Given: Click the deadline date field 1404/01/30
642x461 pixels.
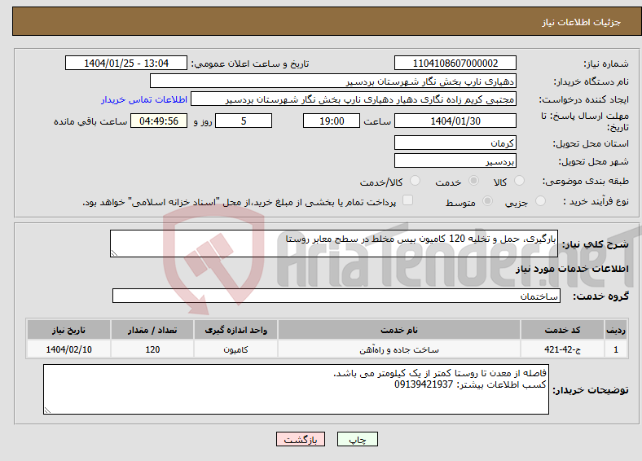Looking at the screenshot, I should 455,121.
